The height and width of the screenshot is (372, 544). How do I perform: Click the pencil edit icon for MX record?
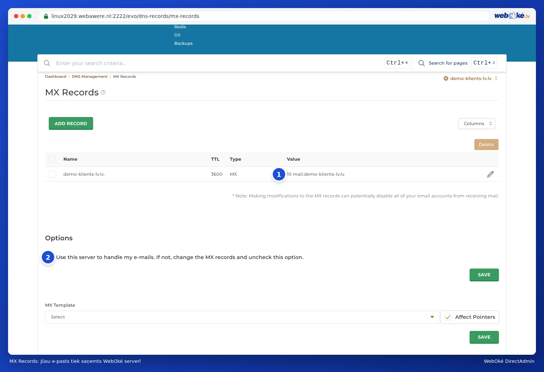tap(490, 174)
